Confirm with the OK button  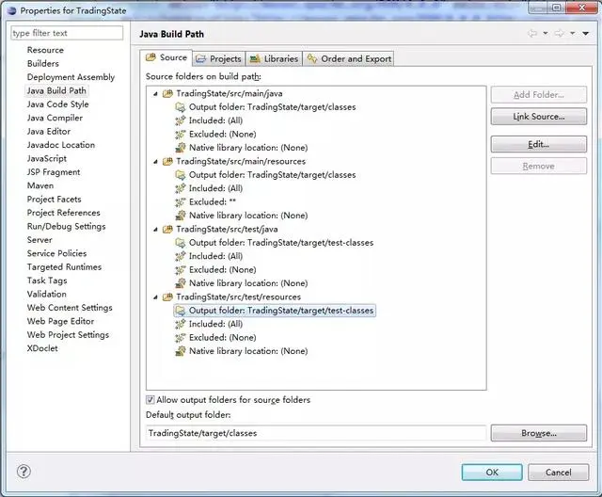[492, 473]
